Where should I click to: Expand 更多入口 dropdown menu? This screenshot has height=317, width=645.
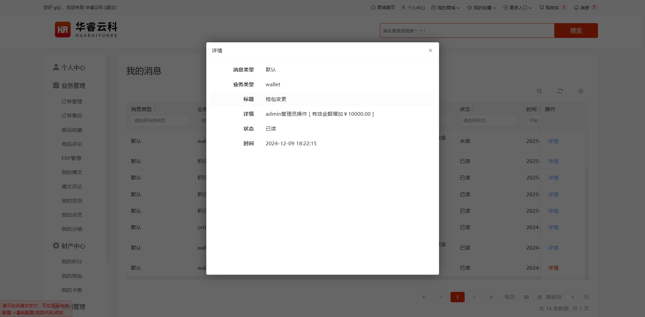517,7
